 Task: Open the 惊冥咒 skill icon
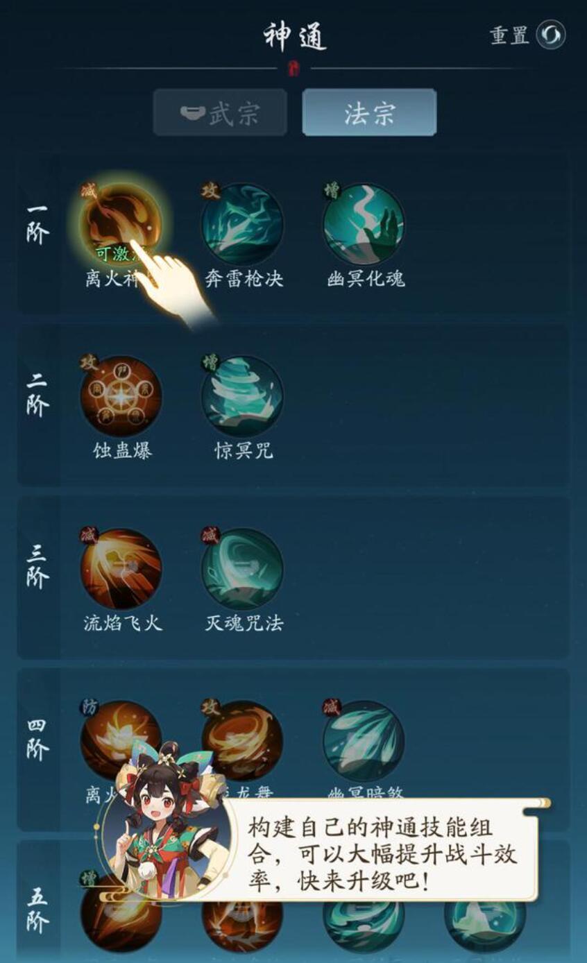[242, 396]
